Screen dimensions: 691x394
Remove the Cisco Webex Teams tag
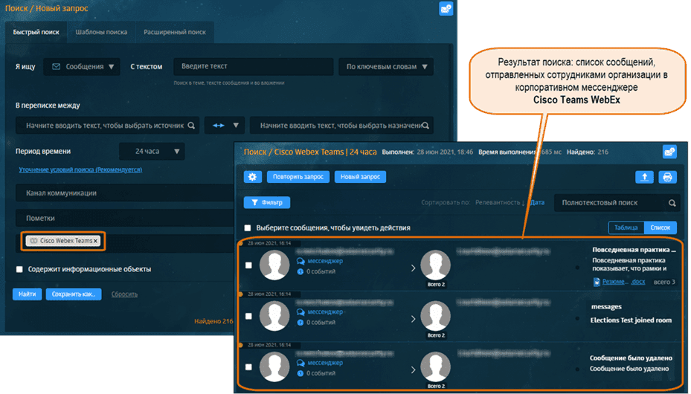click(95, 241)
